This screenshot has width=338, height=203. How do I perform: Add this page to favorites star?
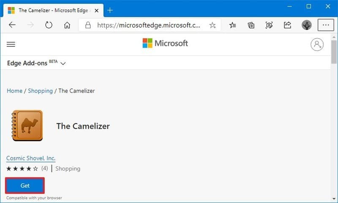(213, 25)
